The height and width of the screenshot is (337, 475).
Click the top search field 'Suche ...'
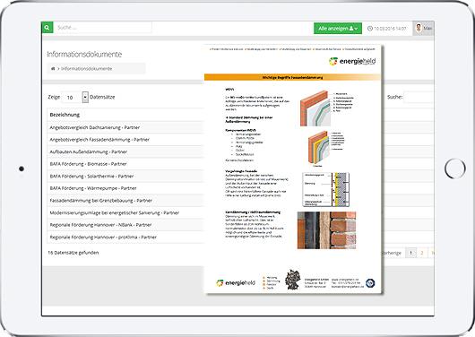(x=103, y=28)
